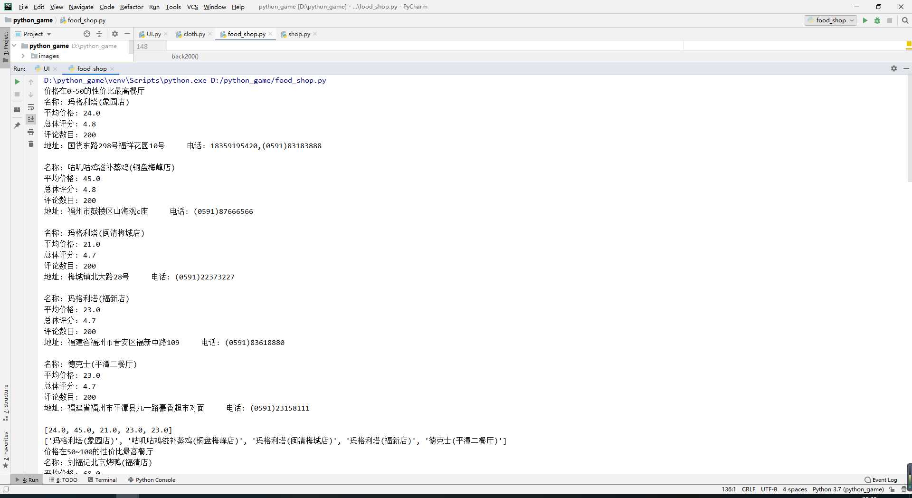Open the Navigate menu
The height and width of the screenshot is (498, 912).
pos(81,7)
